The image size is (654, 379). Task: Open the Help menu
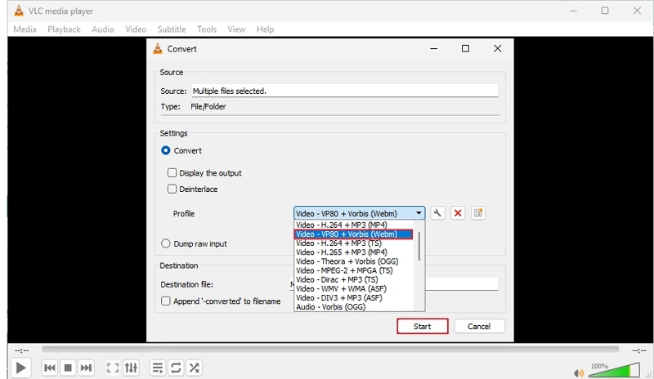coord(265,29)
